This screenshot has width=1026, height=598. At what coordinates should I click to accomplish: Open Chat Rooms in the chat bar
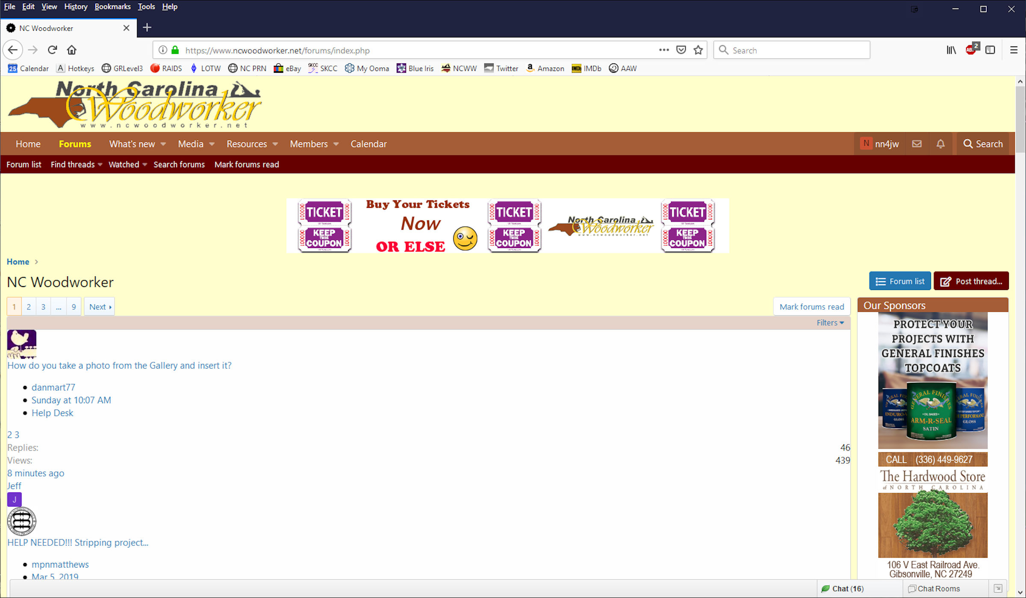tap(934, 589)
